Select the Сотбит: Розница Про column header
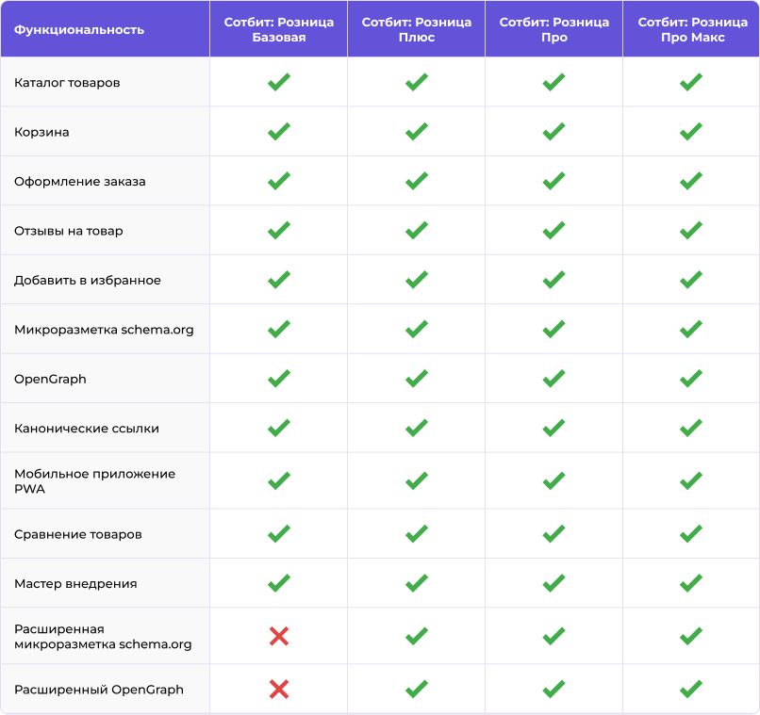This screenshot has height=715, width=760. (553, 29)
